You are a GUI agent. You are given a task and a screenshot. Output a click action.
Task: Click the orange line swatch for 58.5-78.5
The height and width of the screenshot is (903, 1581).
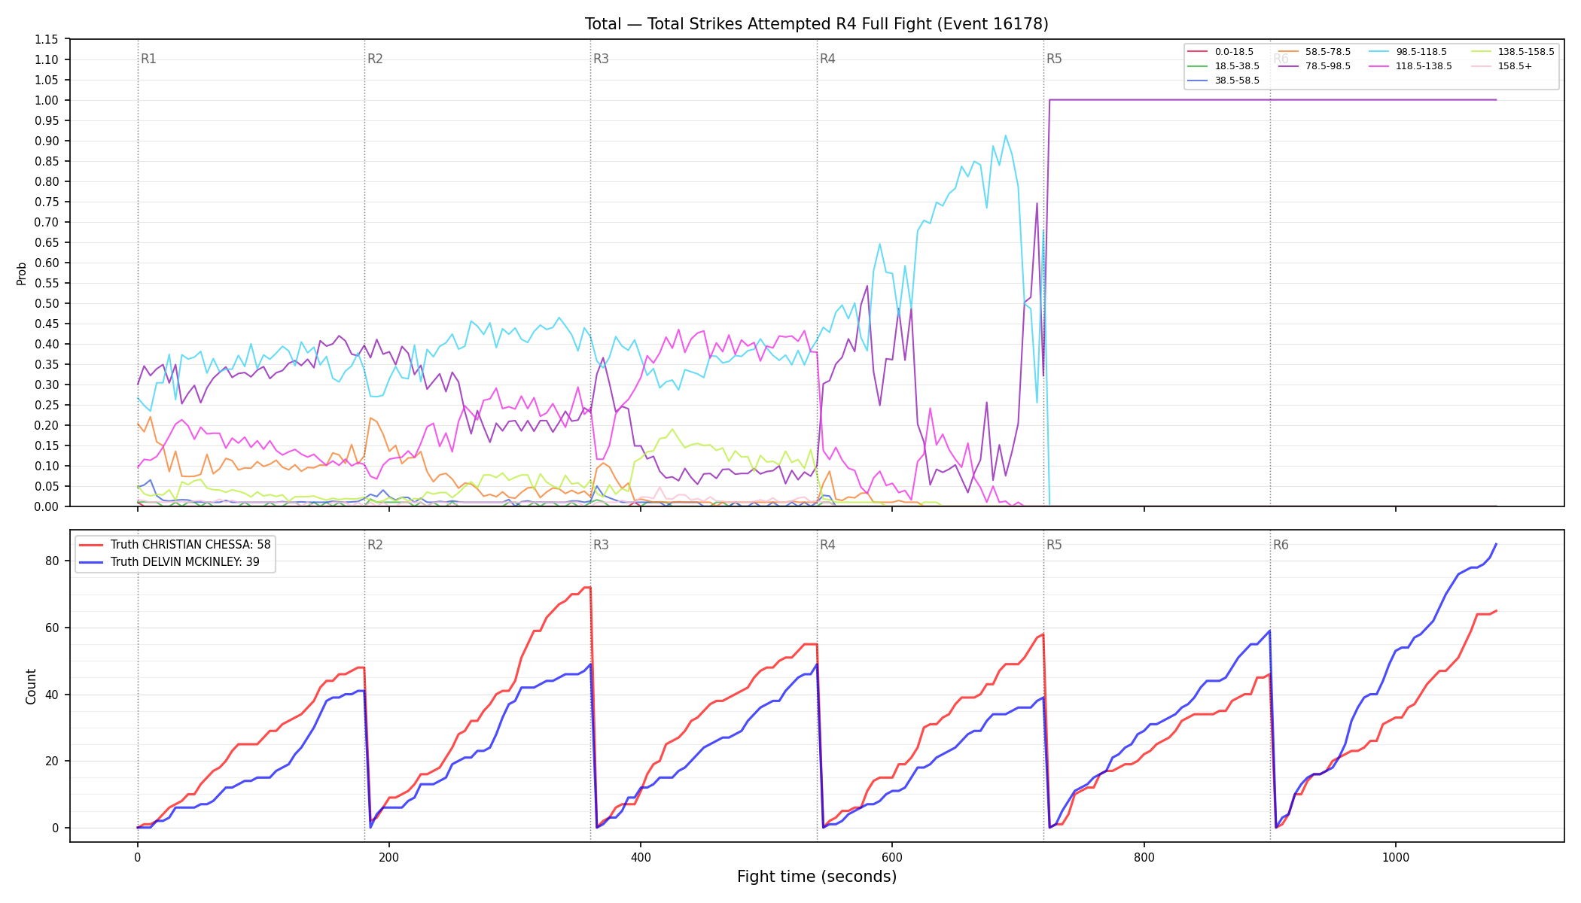1288,52
